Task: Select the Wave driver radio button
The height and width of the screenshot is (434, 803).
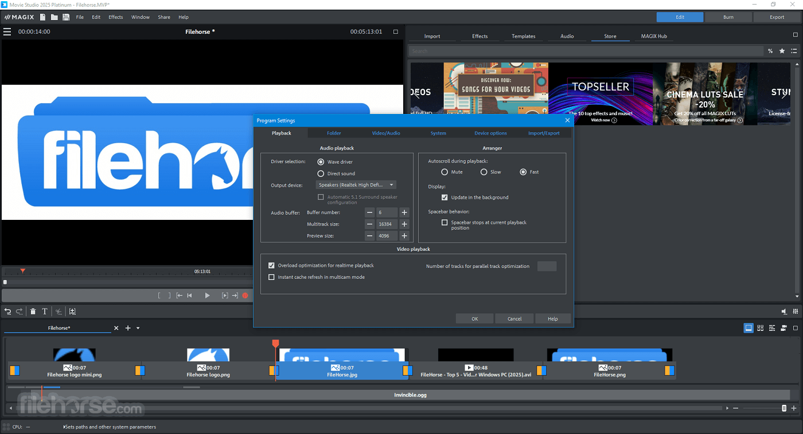Action: pyautogui.click(x=321, y=162)
